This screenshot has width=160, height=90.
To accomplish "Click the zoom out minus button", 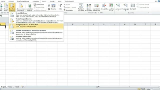I will tap(152, 89).
